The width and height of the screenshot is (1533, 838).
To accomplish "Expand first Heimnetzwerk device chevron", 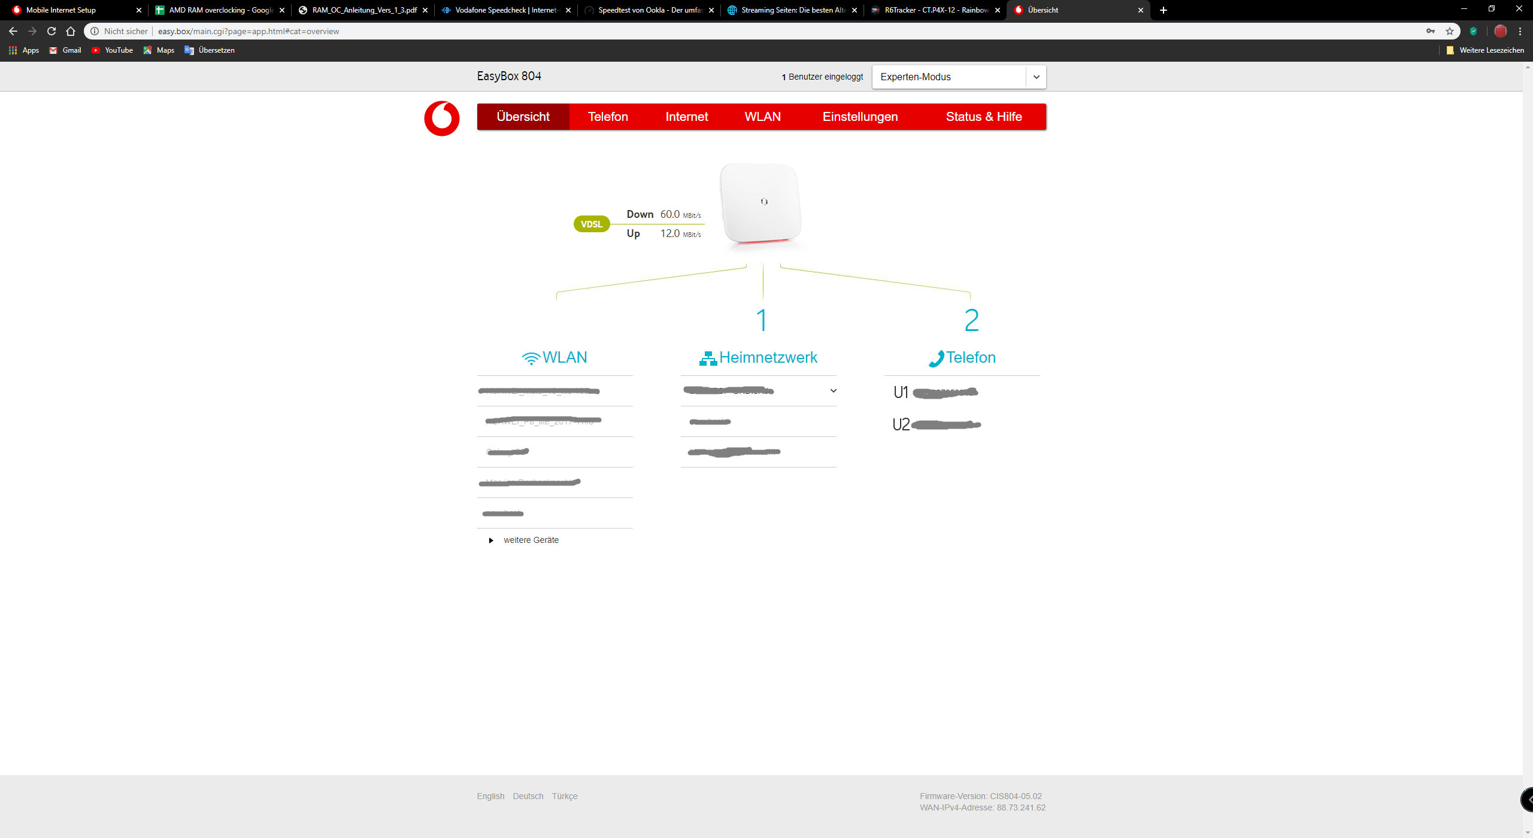I will (x=833, y=391).
